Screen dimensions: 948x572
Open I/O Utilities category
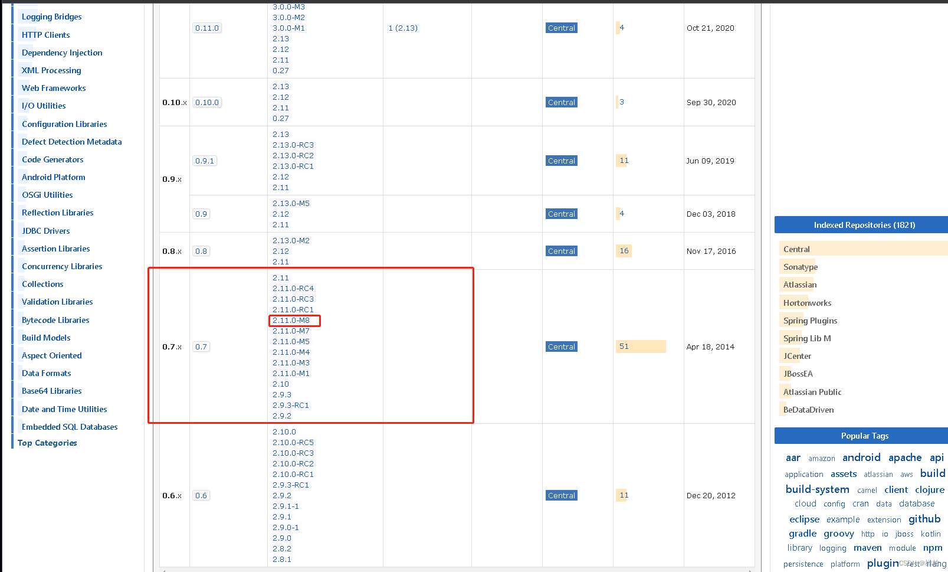tap(44, 106)
